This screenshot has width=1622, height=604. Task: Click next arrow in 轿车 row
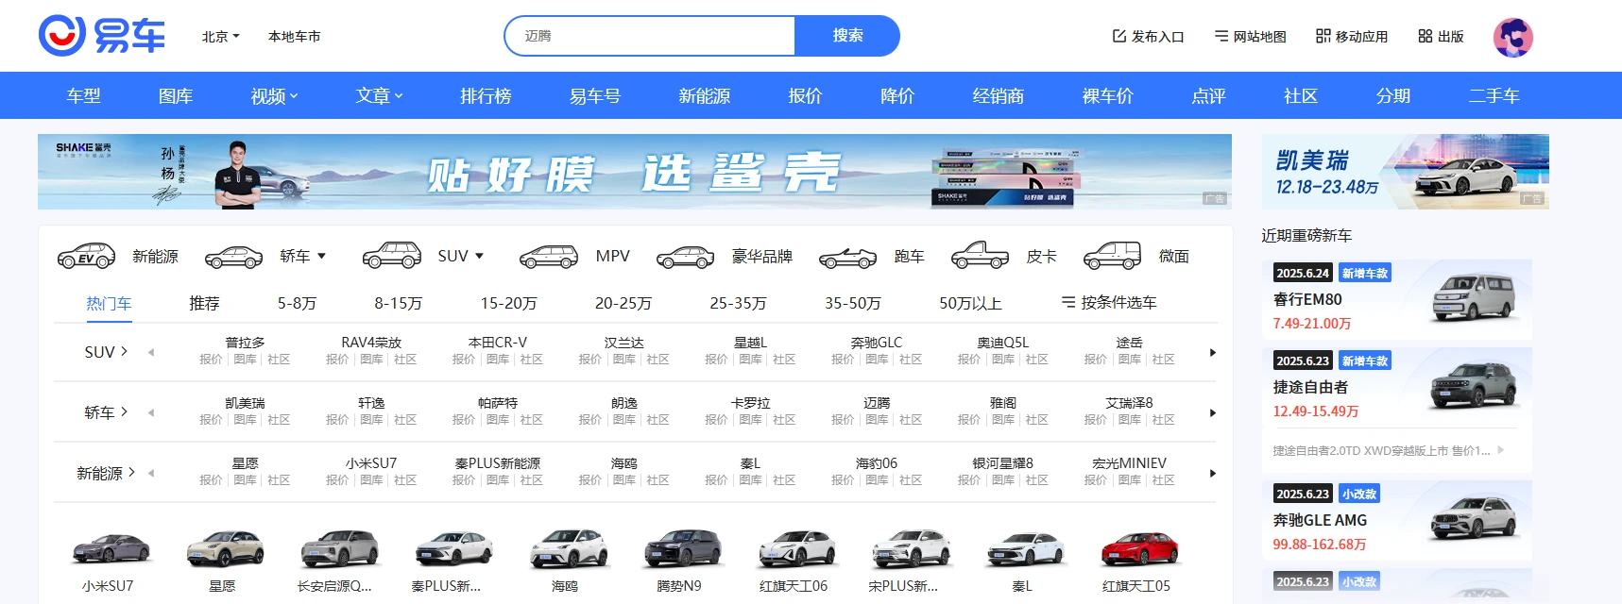pos(1212,412)
